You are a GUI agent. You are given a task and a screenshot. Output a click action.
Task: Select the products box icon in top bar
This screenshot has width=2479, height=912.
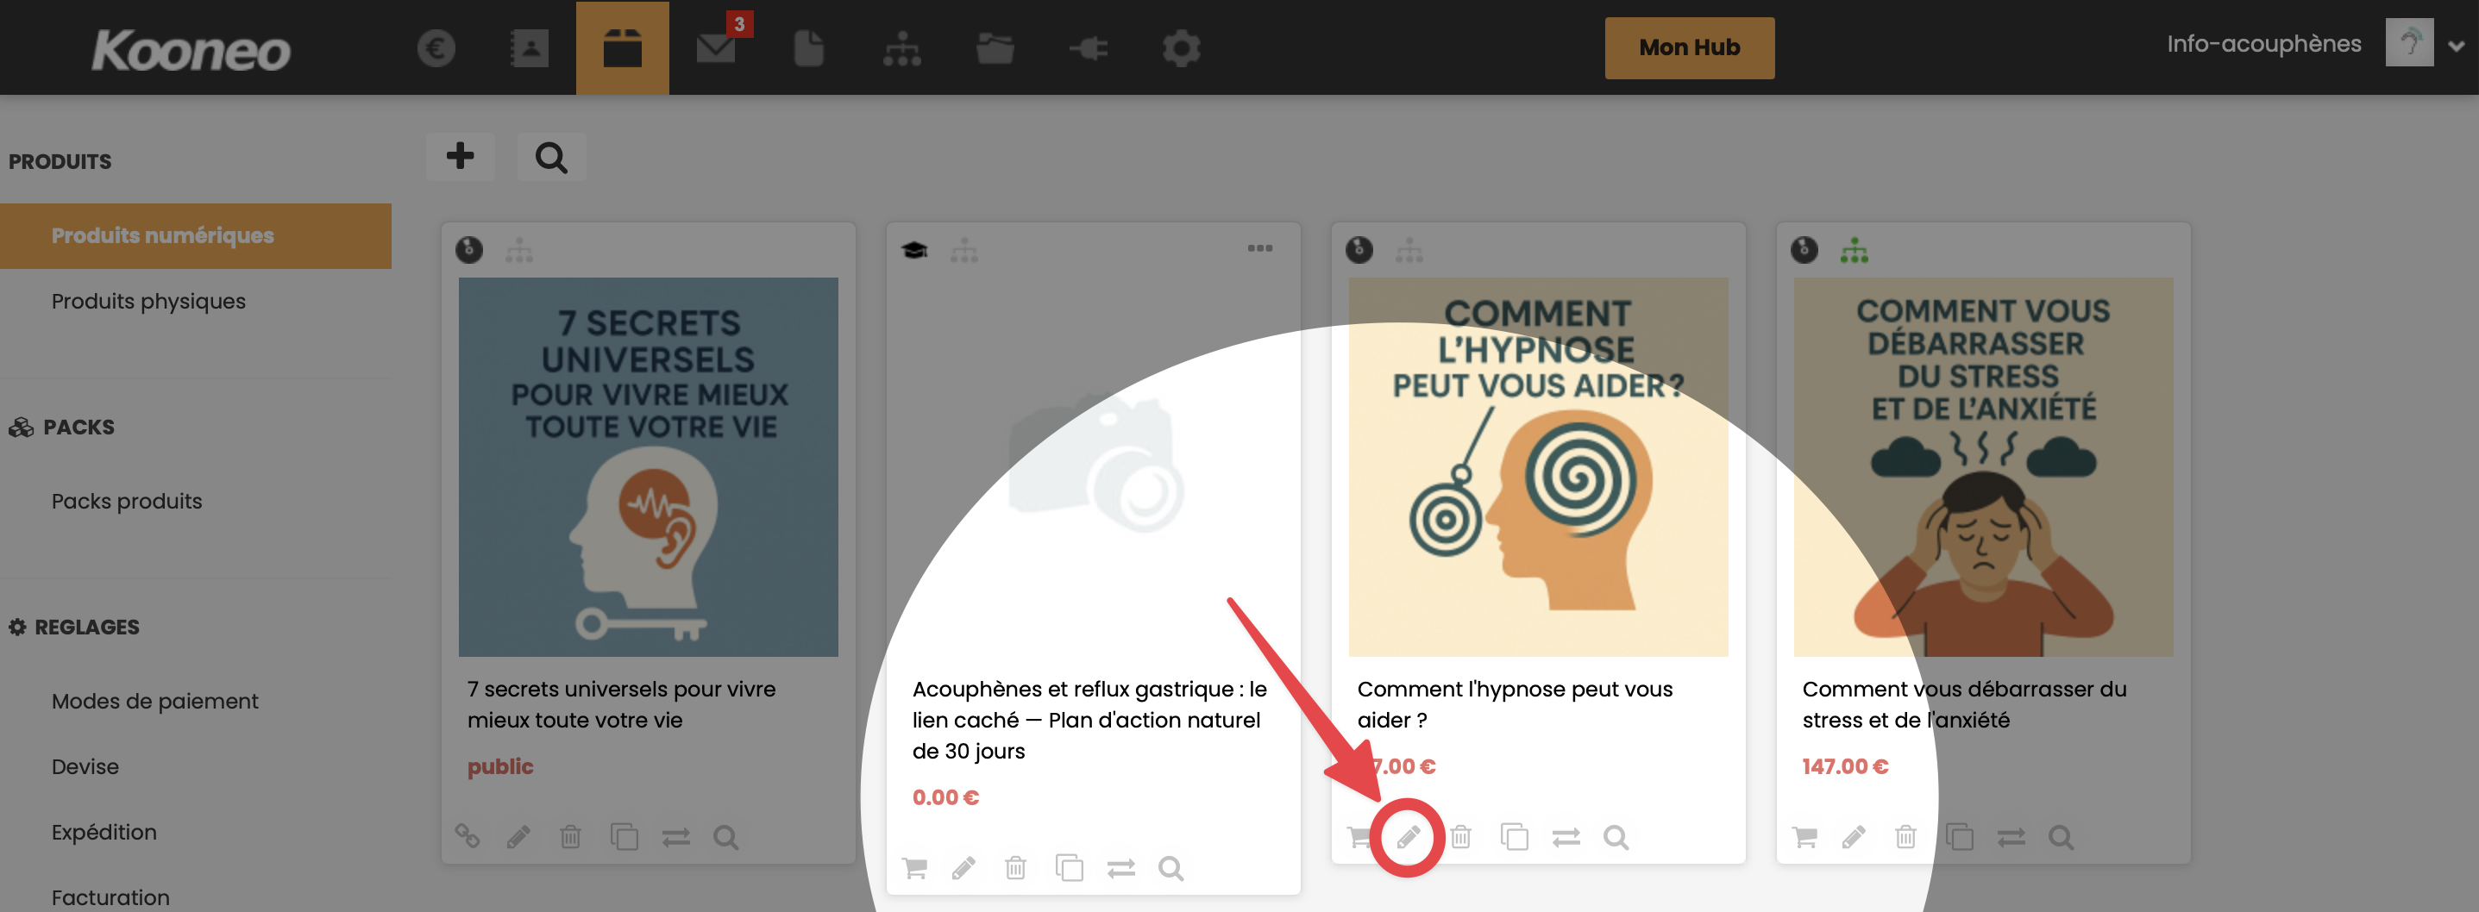623,48
